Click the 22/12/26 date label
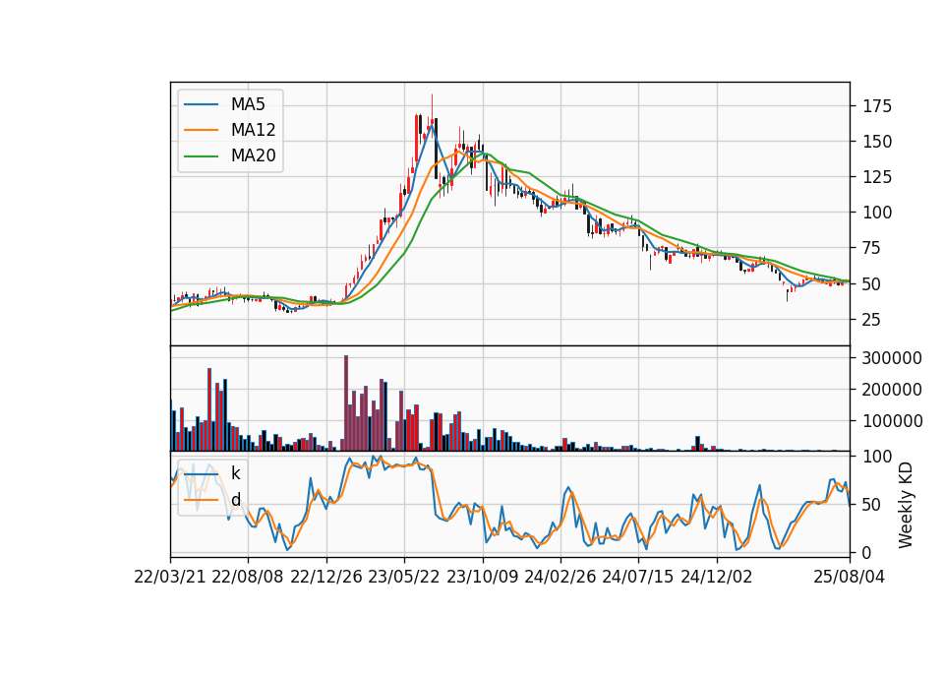Screen dimensions: 944x679 click(326, 577)
